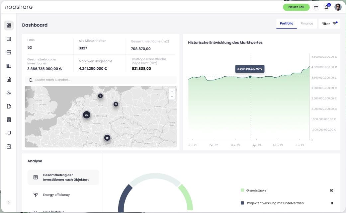Select the map cluster marker 9
Image resolution: width=346 pixels, height=213 pixels.
point(116,104)
